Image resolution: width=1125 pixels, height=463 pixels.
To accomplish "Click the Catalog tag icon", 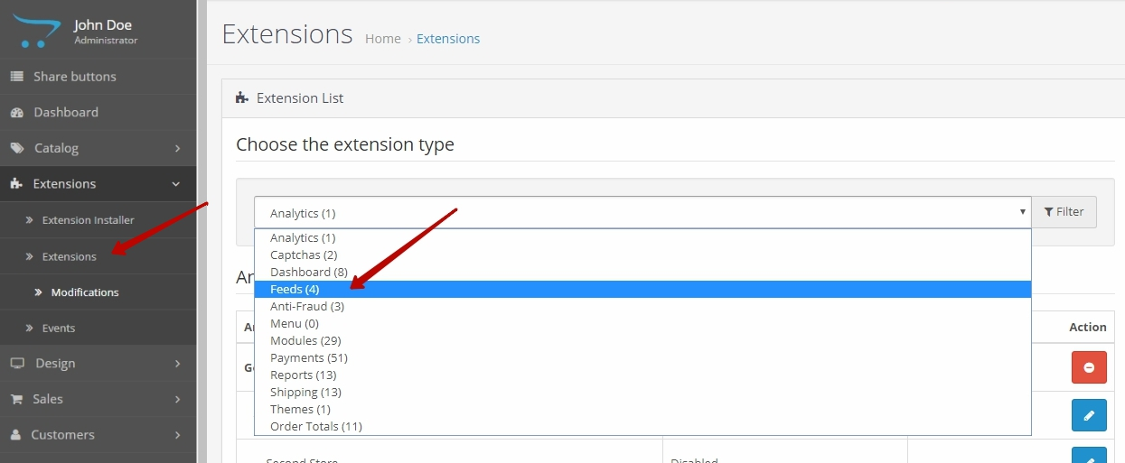I will pyautogui.click(x=16, y=148).
